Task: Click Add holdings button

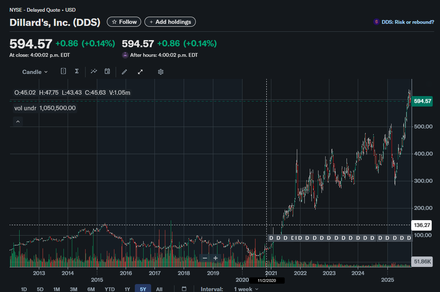Action: 170,22
